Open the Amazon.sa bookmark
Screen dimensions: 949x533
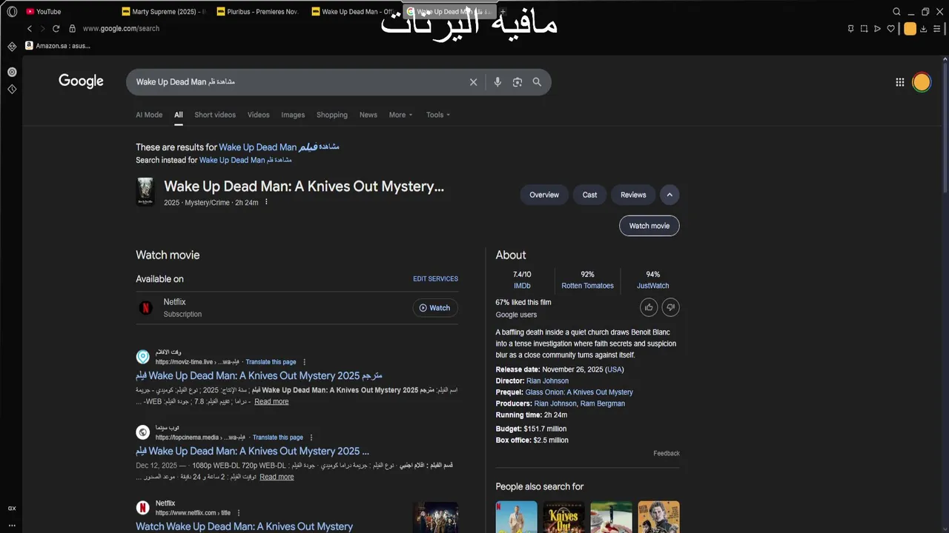(57, 46)
